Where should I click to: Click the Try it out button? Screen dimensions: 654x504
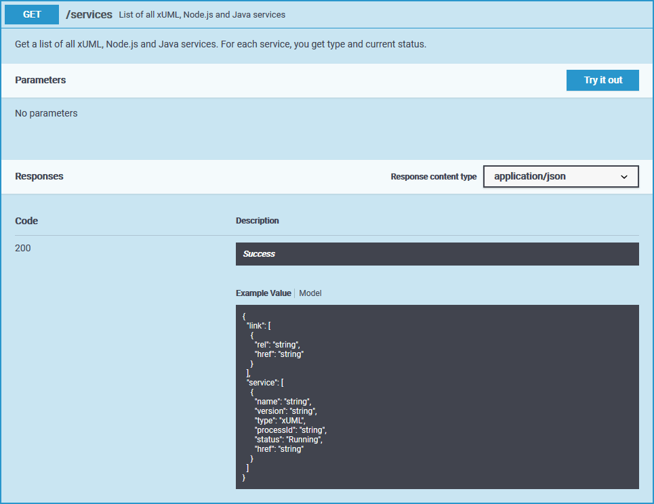pos(602,80)
